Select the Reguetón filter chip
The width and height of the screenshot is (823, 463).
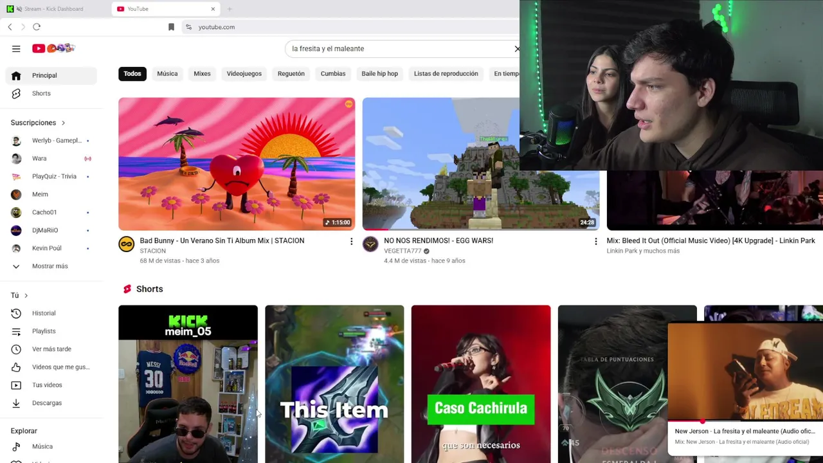click(x=291, y=74)
